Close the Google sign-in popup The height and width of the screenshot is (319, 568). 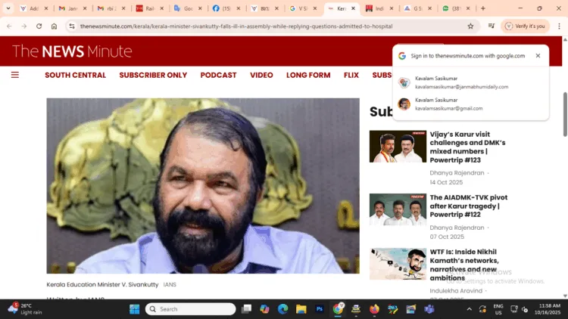click(x=538, y=56)
